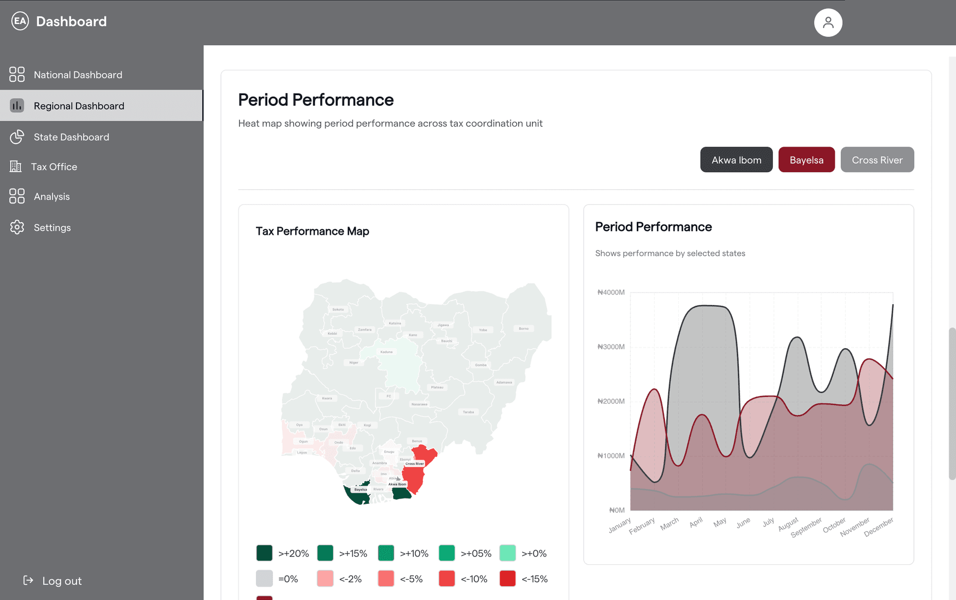Click the =0% gray legend swatch
956x600 pixels.
264,578
